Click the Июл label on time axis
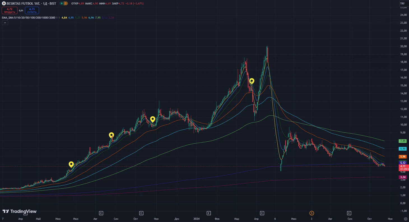Image resolution: width=409 pixels, height=222 pixels. tap(75, 219)
